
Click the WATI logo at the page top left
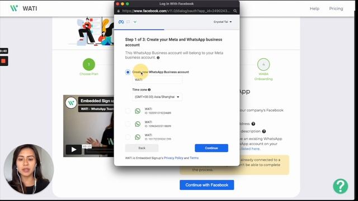click(x=23, y=8)
